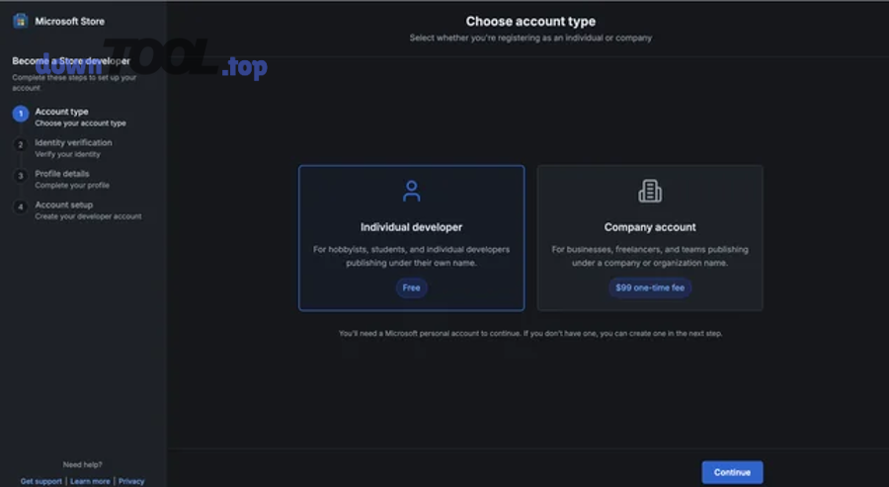The width and height of the screenshot is (889, 487).
Task: Click the building icon on Company account card
Action: (650, 191)
